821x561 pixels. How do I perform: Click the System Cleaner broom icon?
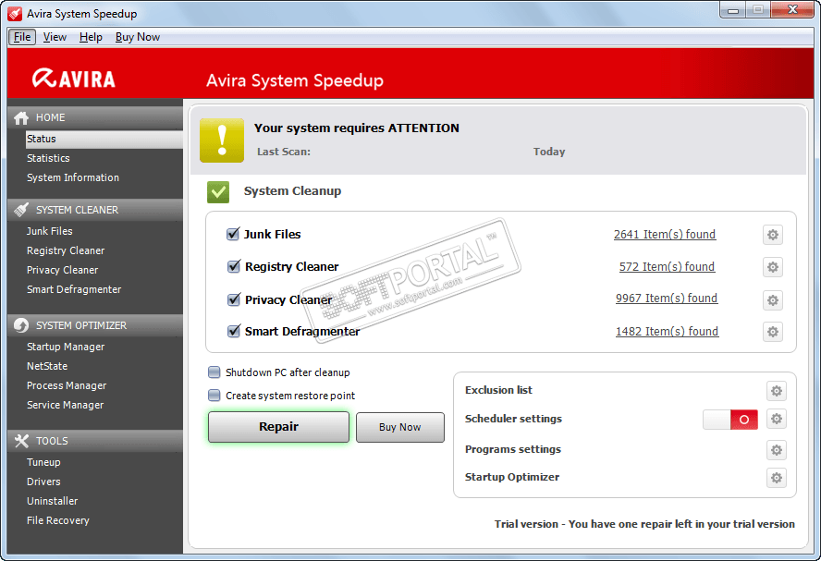pyautogui.click(x=21, y=210)
